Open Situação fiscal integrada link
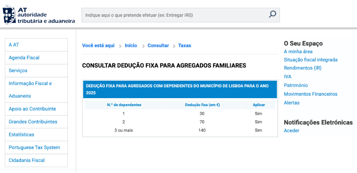357x173 pixels. click(x=310, y=60)
